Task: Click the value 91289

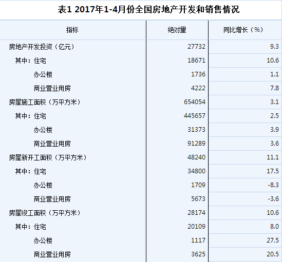Action: click(196, 144)
